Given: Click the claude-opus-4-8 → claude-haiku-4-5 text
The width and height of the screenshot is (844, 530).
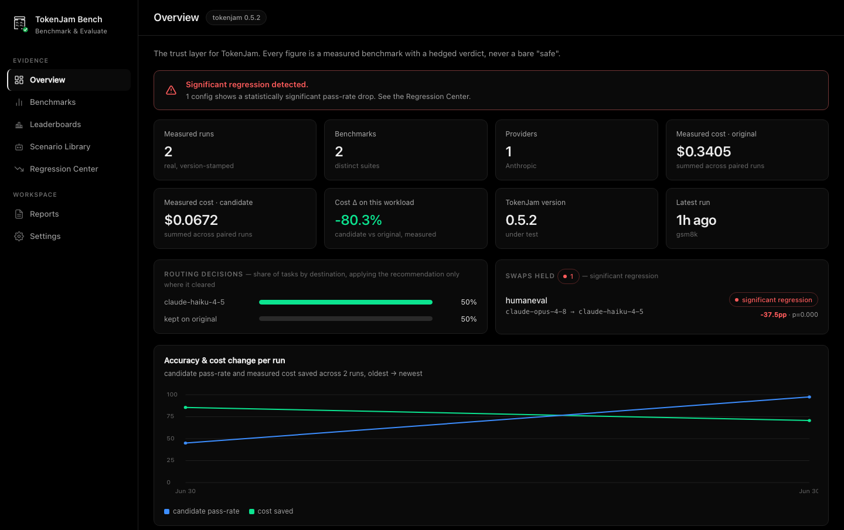Looking at the screenshot, I should pos(574,312).
